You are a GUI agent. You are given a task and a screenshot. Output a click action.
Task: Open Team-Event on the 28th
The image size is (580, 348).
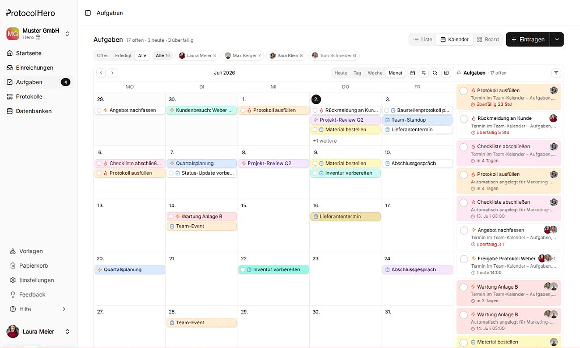click(202, 323)
